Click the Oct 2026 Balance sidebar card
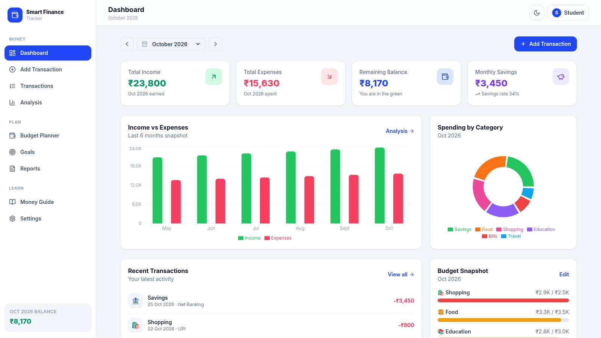The height and width of the screenshot is (338, 601). tap(48, 318)
